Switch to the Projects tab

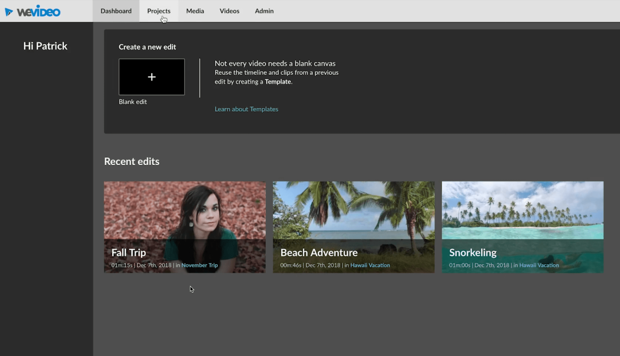[159, 11]
